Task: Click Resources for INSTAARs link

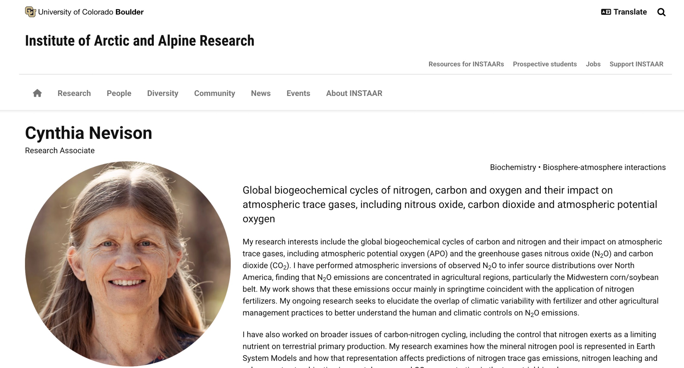Action: click(466, 64)
